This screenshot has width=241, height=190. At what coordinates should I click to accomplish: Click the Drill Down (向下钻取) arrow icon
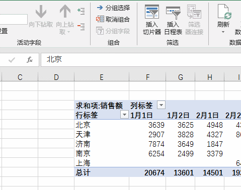(x=41, y=12)
